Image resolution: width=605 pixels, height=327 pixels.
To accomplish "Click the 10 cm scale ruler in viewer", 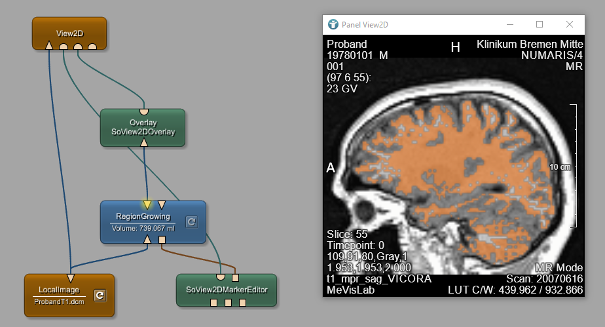I will [x=574, y=166].
